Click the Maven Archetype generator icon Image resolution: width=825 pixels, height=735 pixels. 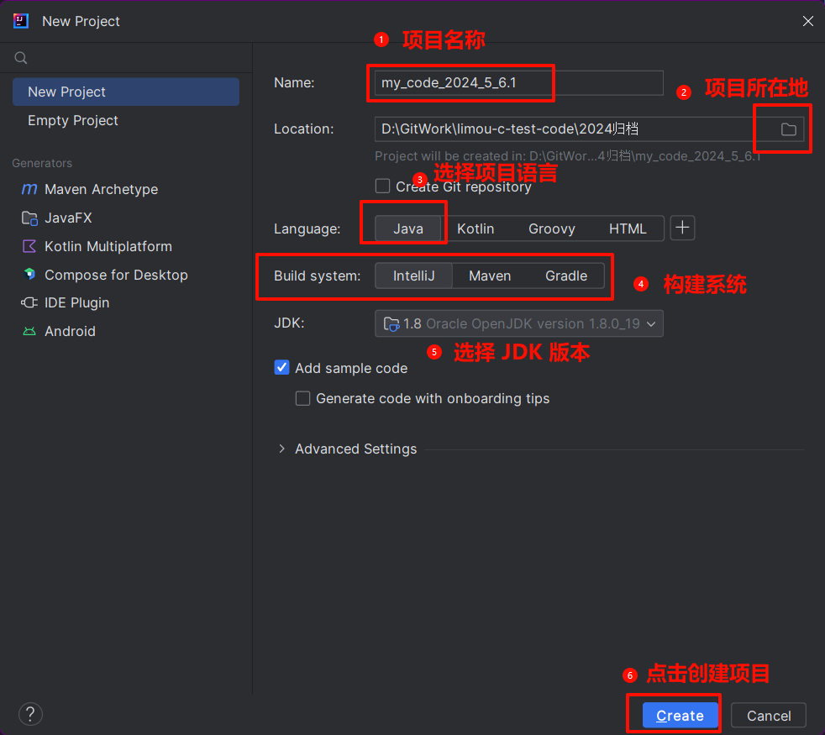coord(29,190)
